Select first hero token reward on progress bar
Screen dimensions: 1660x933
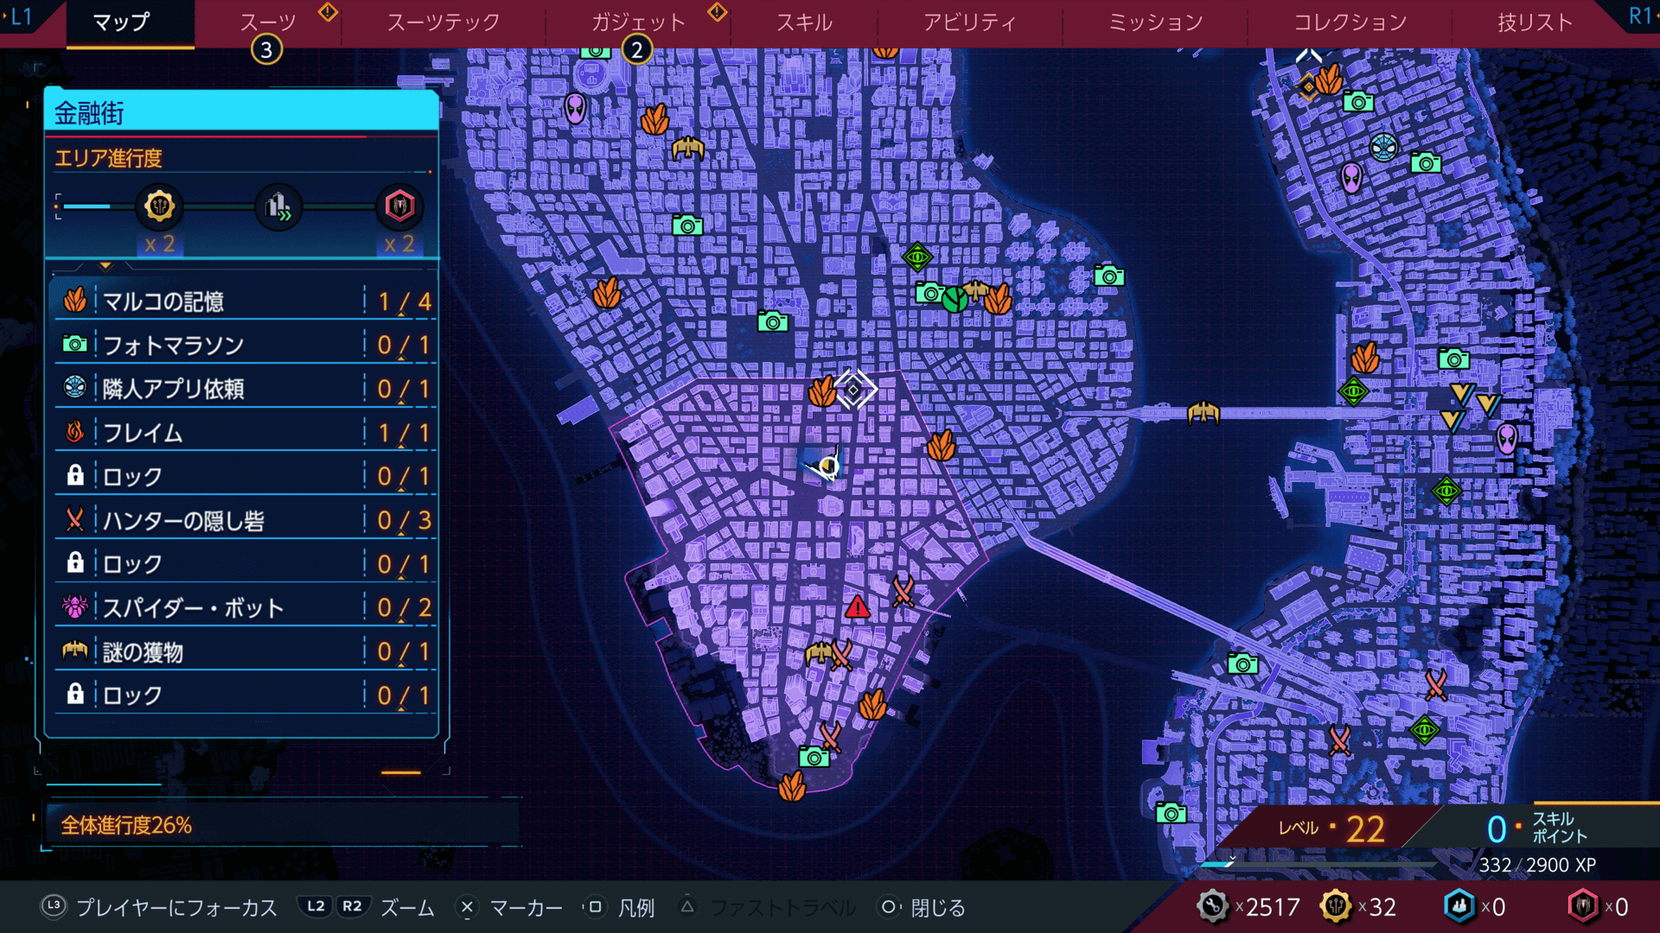coord(159,206)
